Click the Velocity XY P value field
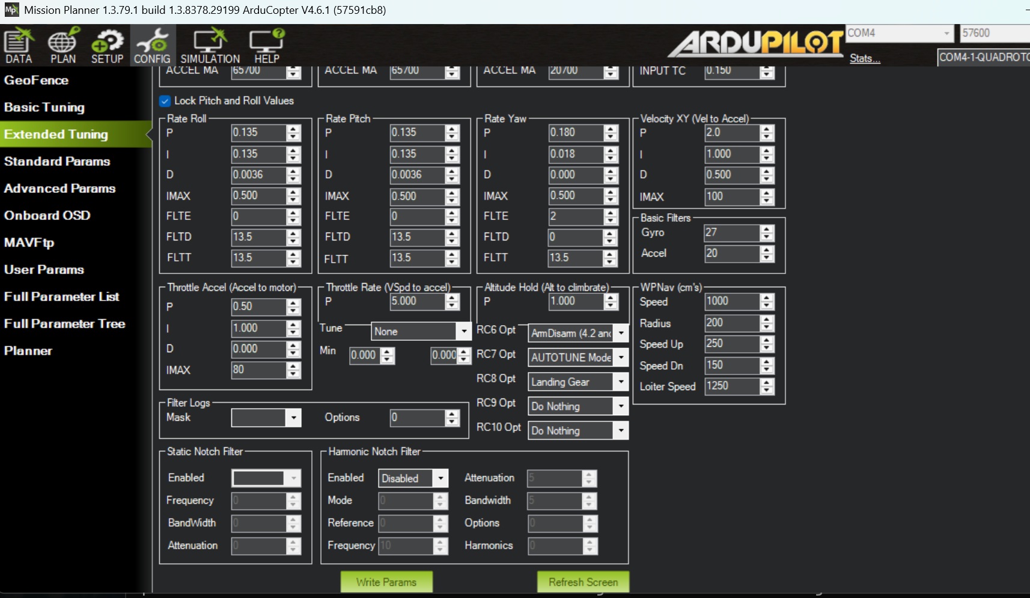1030x598 pixels. 732,132
